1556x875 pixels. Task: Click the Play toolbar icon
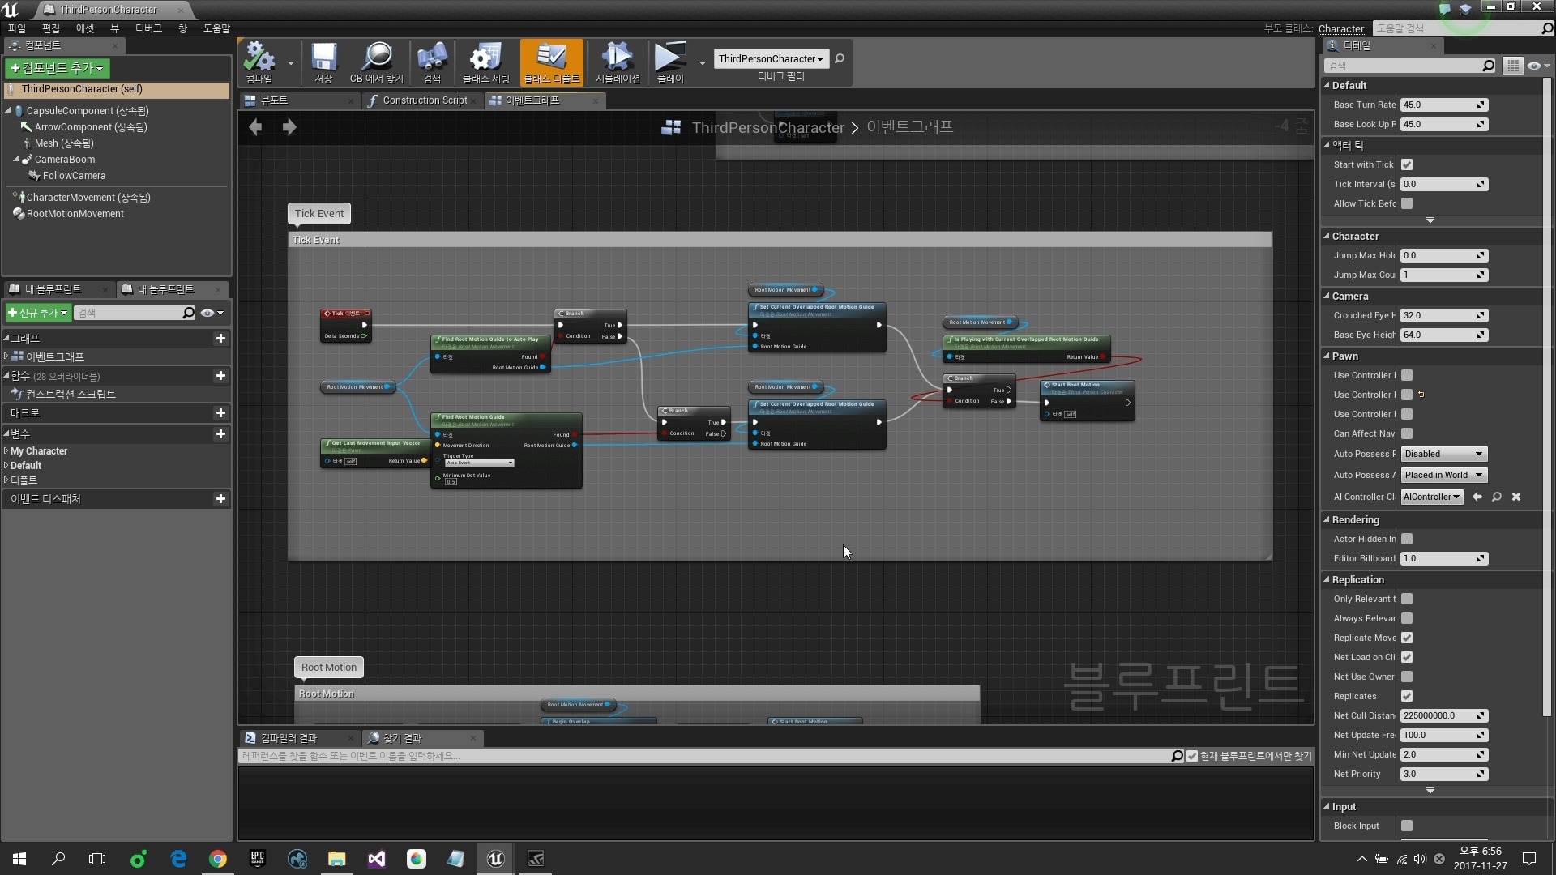[x=670, y=58]
